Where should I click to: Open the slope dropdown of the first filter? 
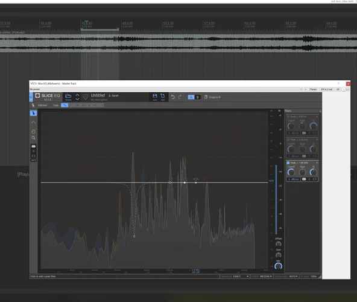point(294,133)
